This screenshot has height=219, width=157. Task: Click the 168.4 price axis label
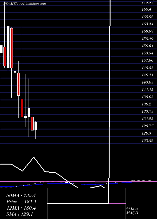[x=146, y=9]
